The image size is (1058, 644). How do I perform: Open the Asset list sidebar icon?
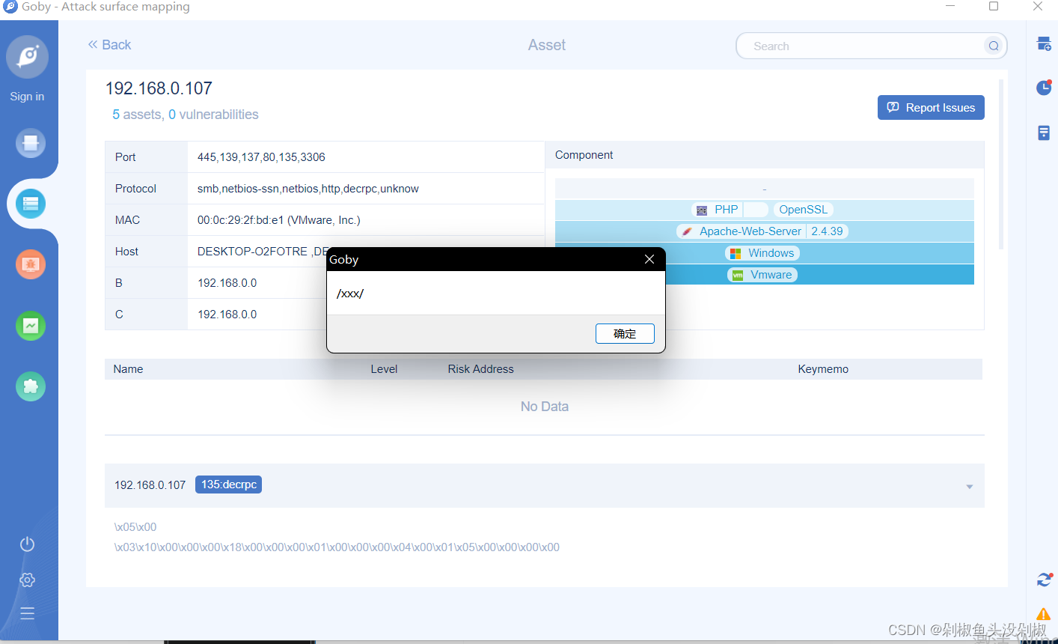click(x=31, y=204)
